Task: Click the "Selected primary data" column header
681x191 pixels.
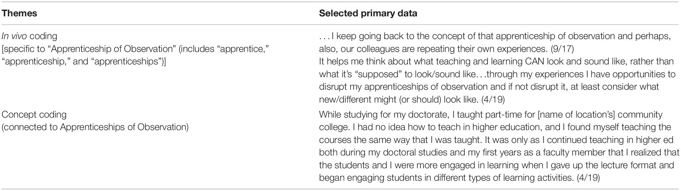Action: [x=368, y=13]
